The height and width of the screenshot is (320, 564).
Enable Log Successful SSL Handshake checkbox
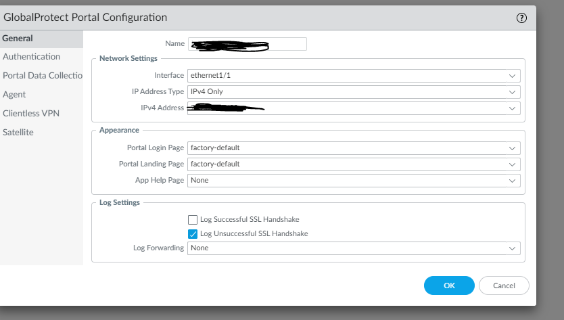click(x=193, y=220)
